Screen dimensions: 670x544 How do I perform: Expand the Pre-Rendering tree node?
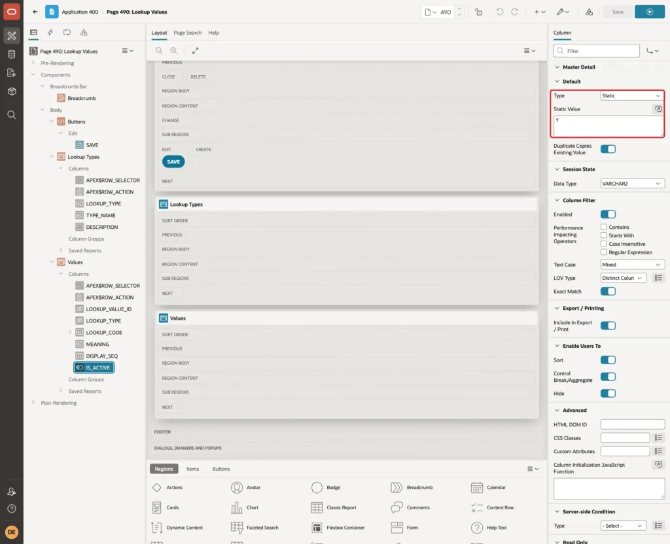click(33, 63)
